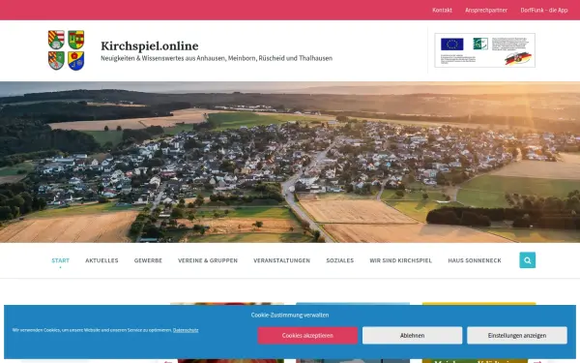Select START in main navigation
Image resolution: width=580 pixels, height=363 pixels.
pos(60,260)
